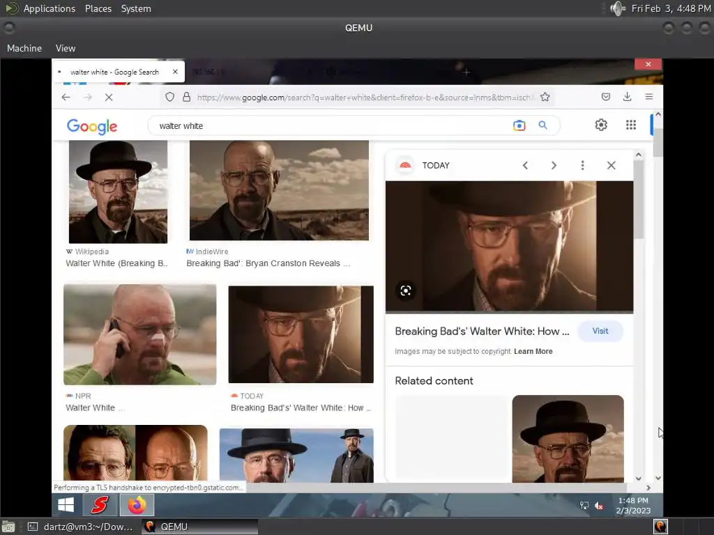Open the three-dot options in the preview panel

tap(582, 165)
